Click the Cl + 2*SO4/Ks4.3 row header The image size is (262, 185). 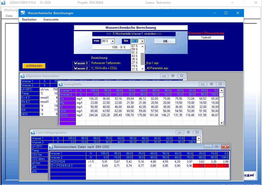68,166
